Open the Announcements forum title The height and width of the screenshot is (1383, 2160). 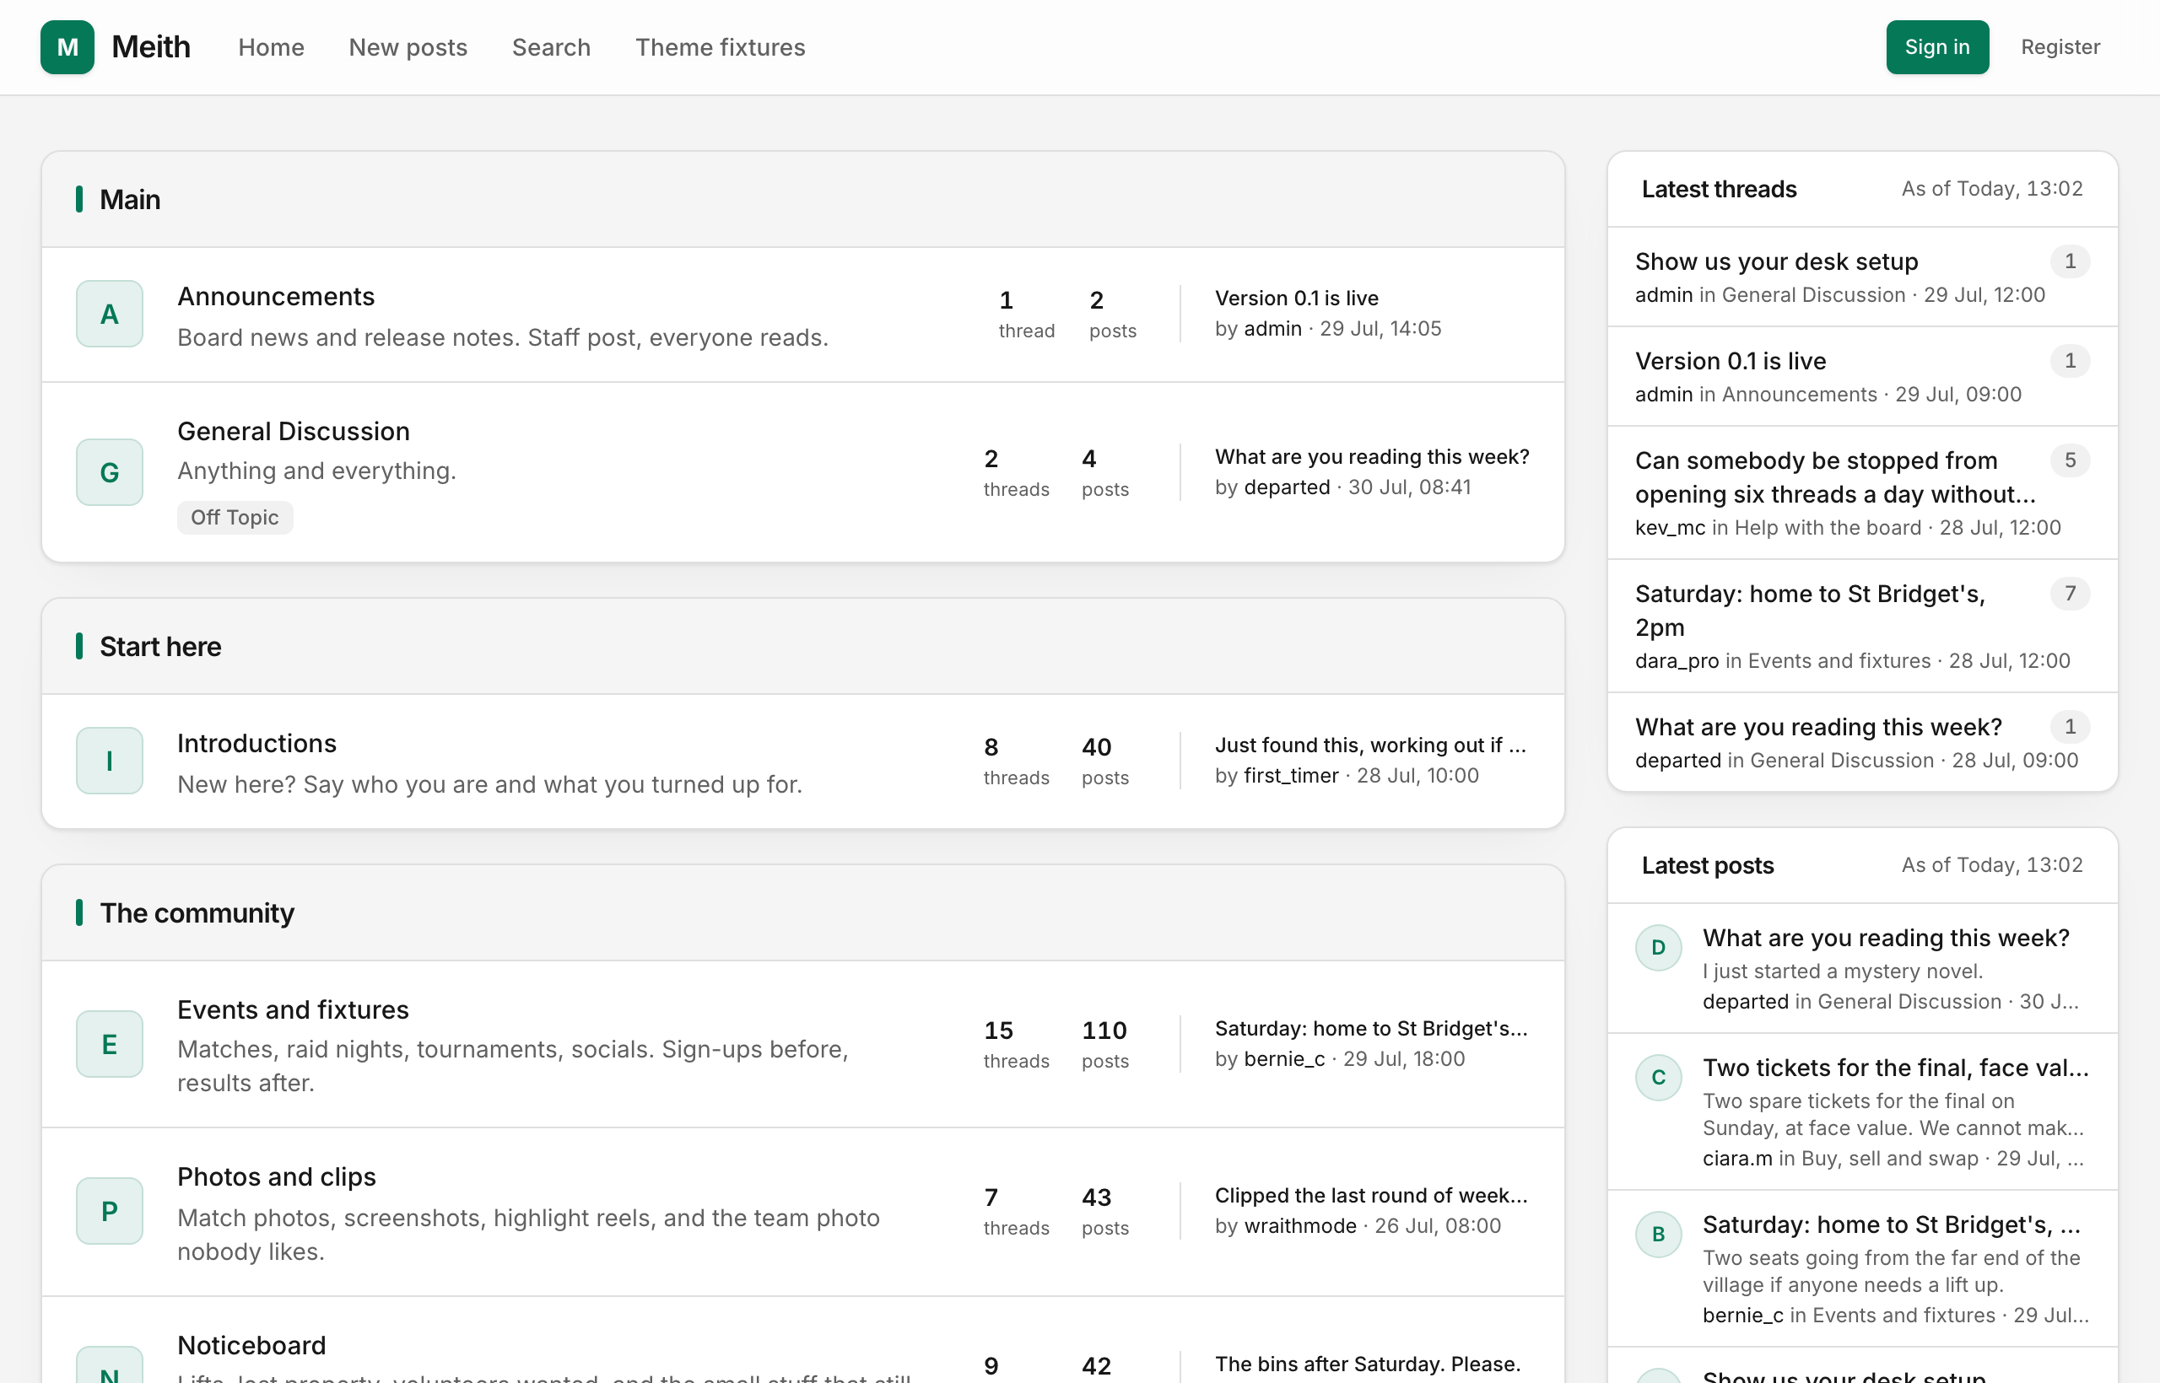point(276,296)
